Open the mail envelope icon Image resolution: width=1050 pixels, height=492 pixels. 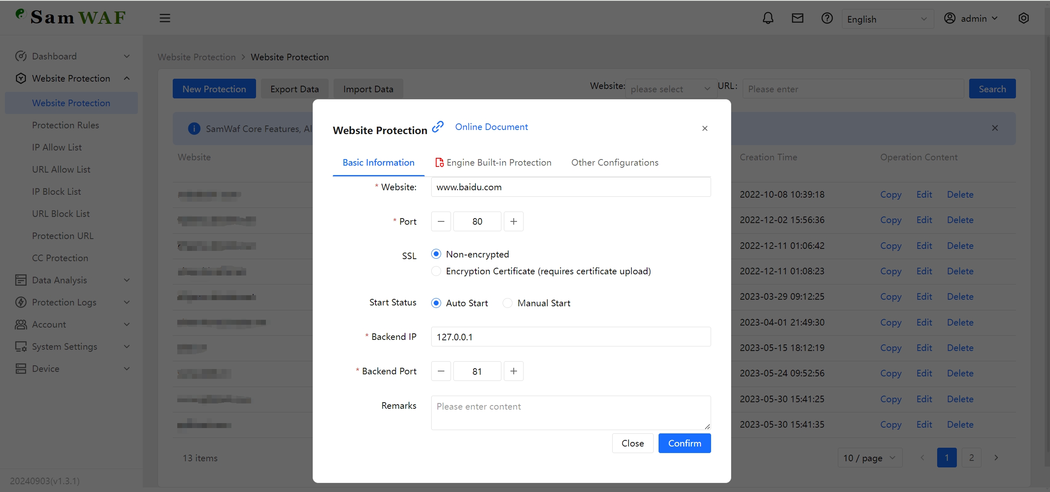pos(797,18)
